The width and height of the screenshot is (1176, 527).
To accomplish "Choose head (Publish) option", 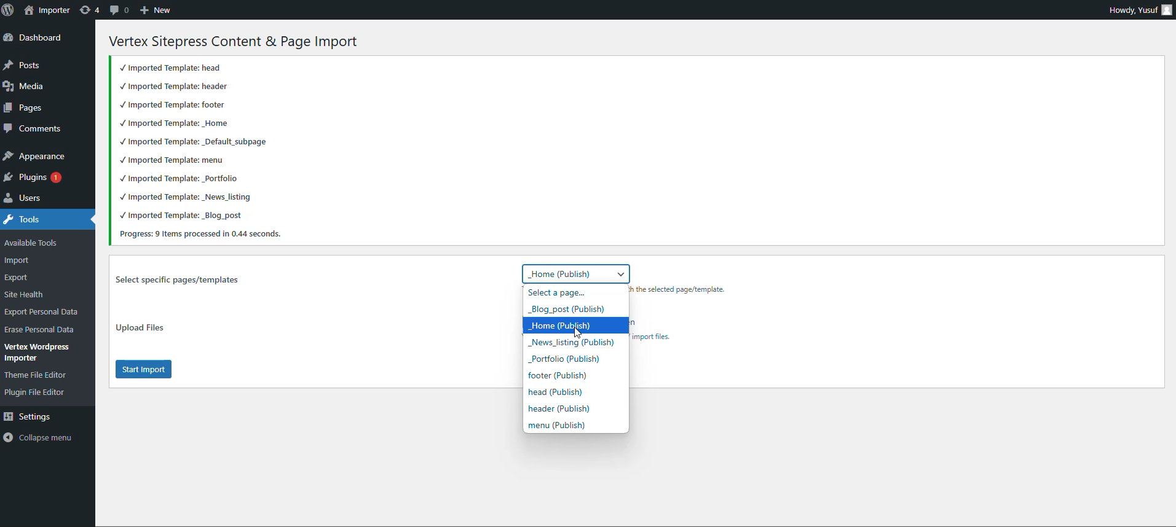I will (576, 392).
